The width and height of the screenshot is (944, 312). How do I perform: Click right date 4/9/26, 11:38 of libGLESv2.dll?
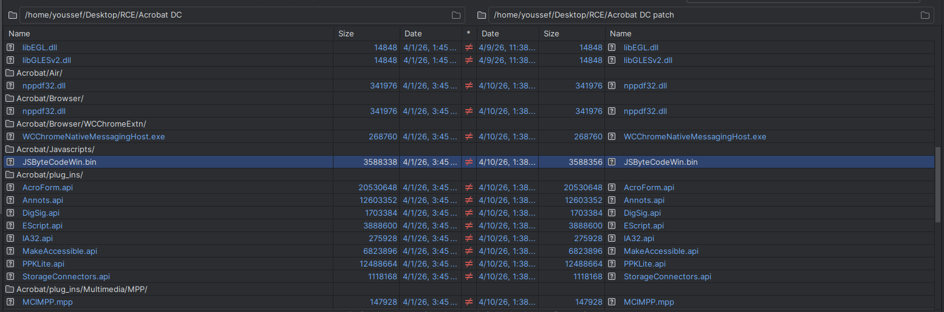pos(508,60)
